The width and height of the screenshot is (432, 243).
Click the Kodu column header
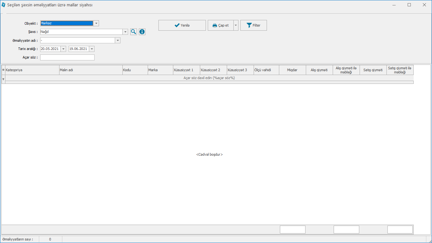point(135,70)
